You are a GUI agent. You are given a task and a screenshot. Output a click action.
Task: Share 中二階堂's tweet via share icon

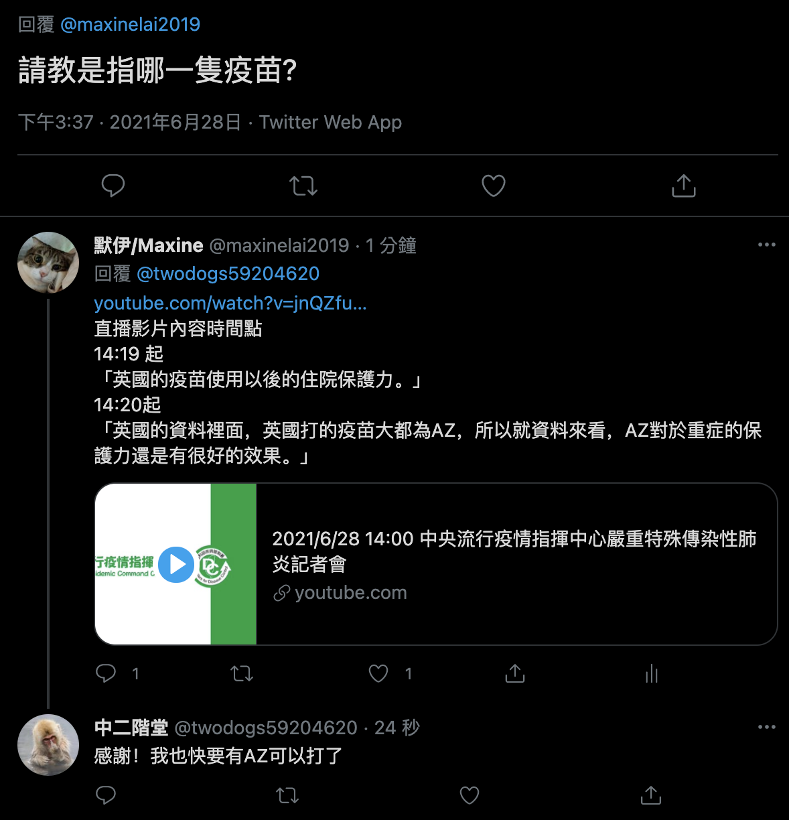click(651, 795)
